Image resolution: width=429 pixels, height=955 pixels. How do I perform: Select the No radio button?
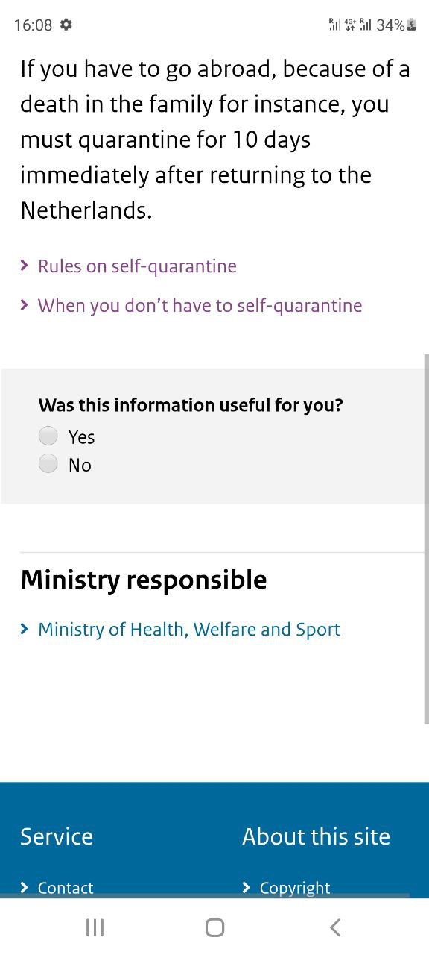tap(48, 464)
